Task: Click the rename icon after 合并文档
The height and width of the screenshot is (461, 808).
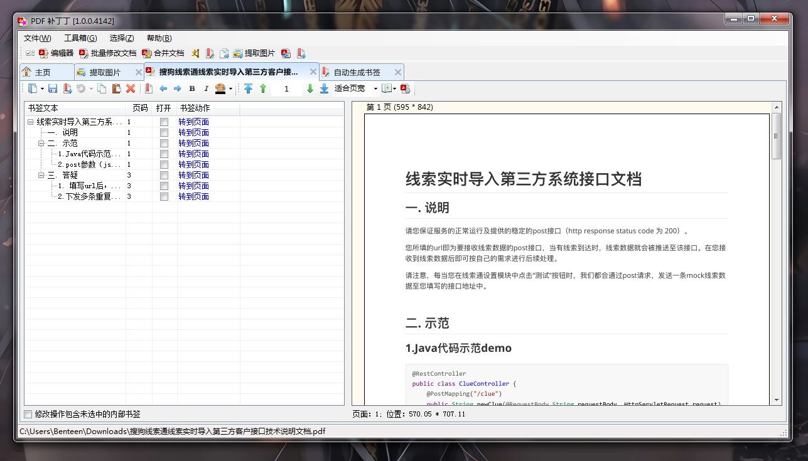Action: tap(195, 53)
